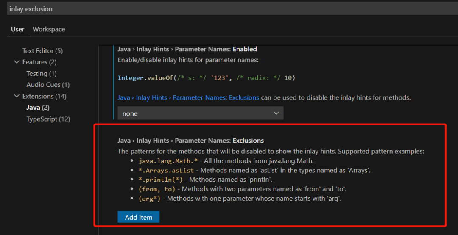Select the Features (2) category label
Viewport: 458px width, 235px height.
(x=39, y=62)
